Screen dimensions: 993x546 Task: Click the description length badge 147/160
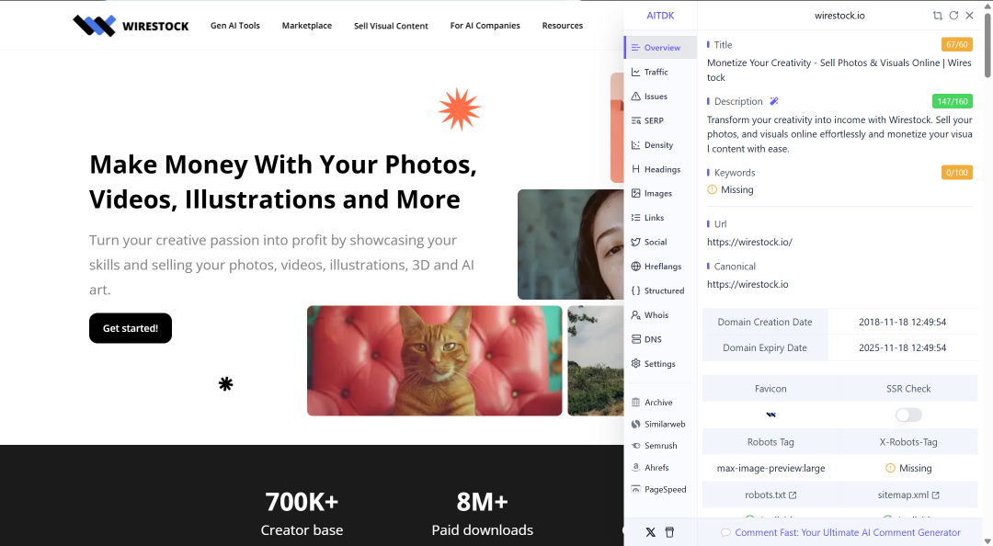click(953, 101)
